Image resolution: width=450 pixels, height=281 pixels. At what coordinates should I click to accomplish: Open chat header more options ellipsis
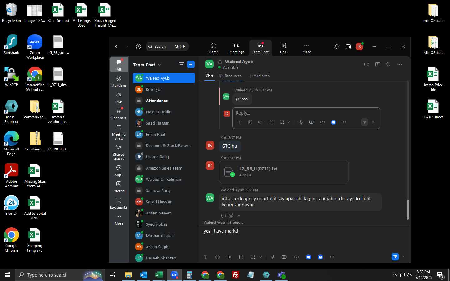tap(400, 64)
